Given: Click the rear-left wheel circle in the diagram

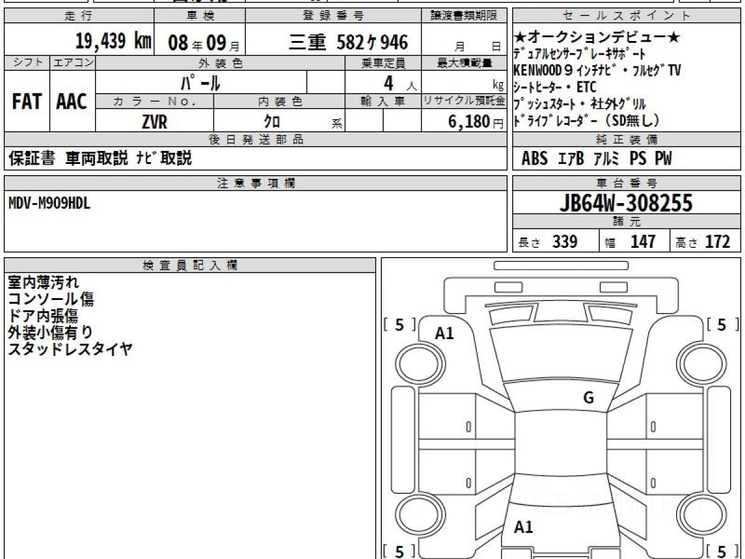Looking at the screenshot, I should coord(415,515).
